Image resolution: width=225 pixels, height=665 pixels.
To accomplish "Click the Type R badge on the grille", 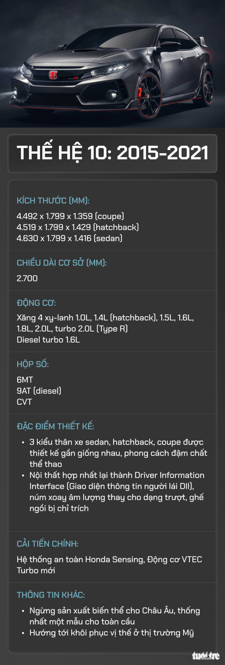I will (73, 78).
